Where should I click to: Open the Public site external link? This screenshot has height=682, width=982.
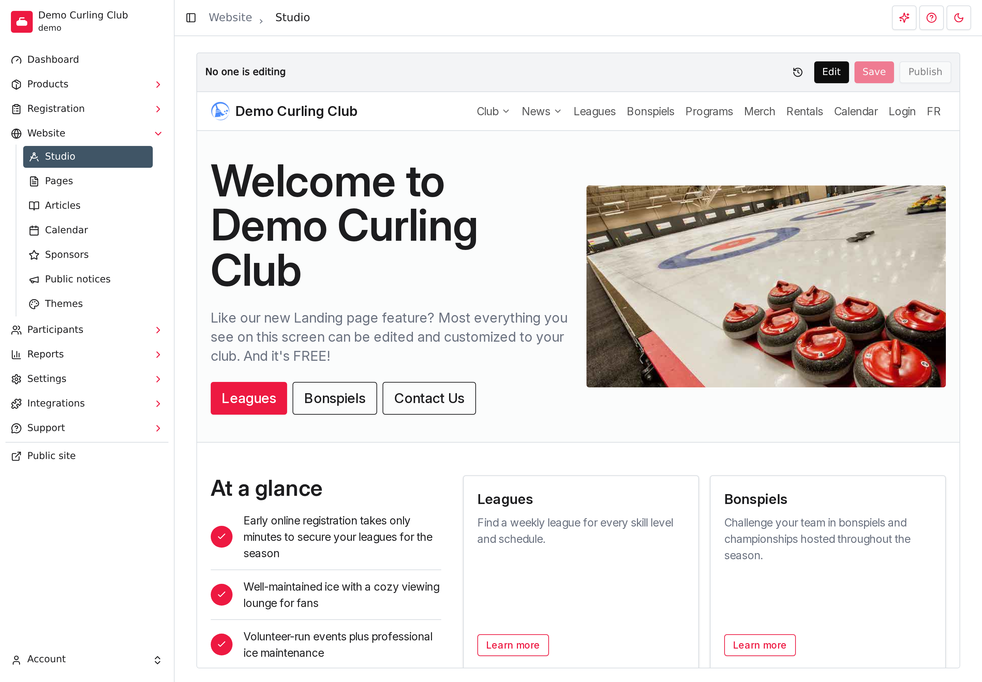[87, 456]
